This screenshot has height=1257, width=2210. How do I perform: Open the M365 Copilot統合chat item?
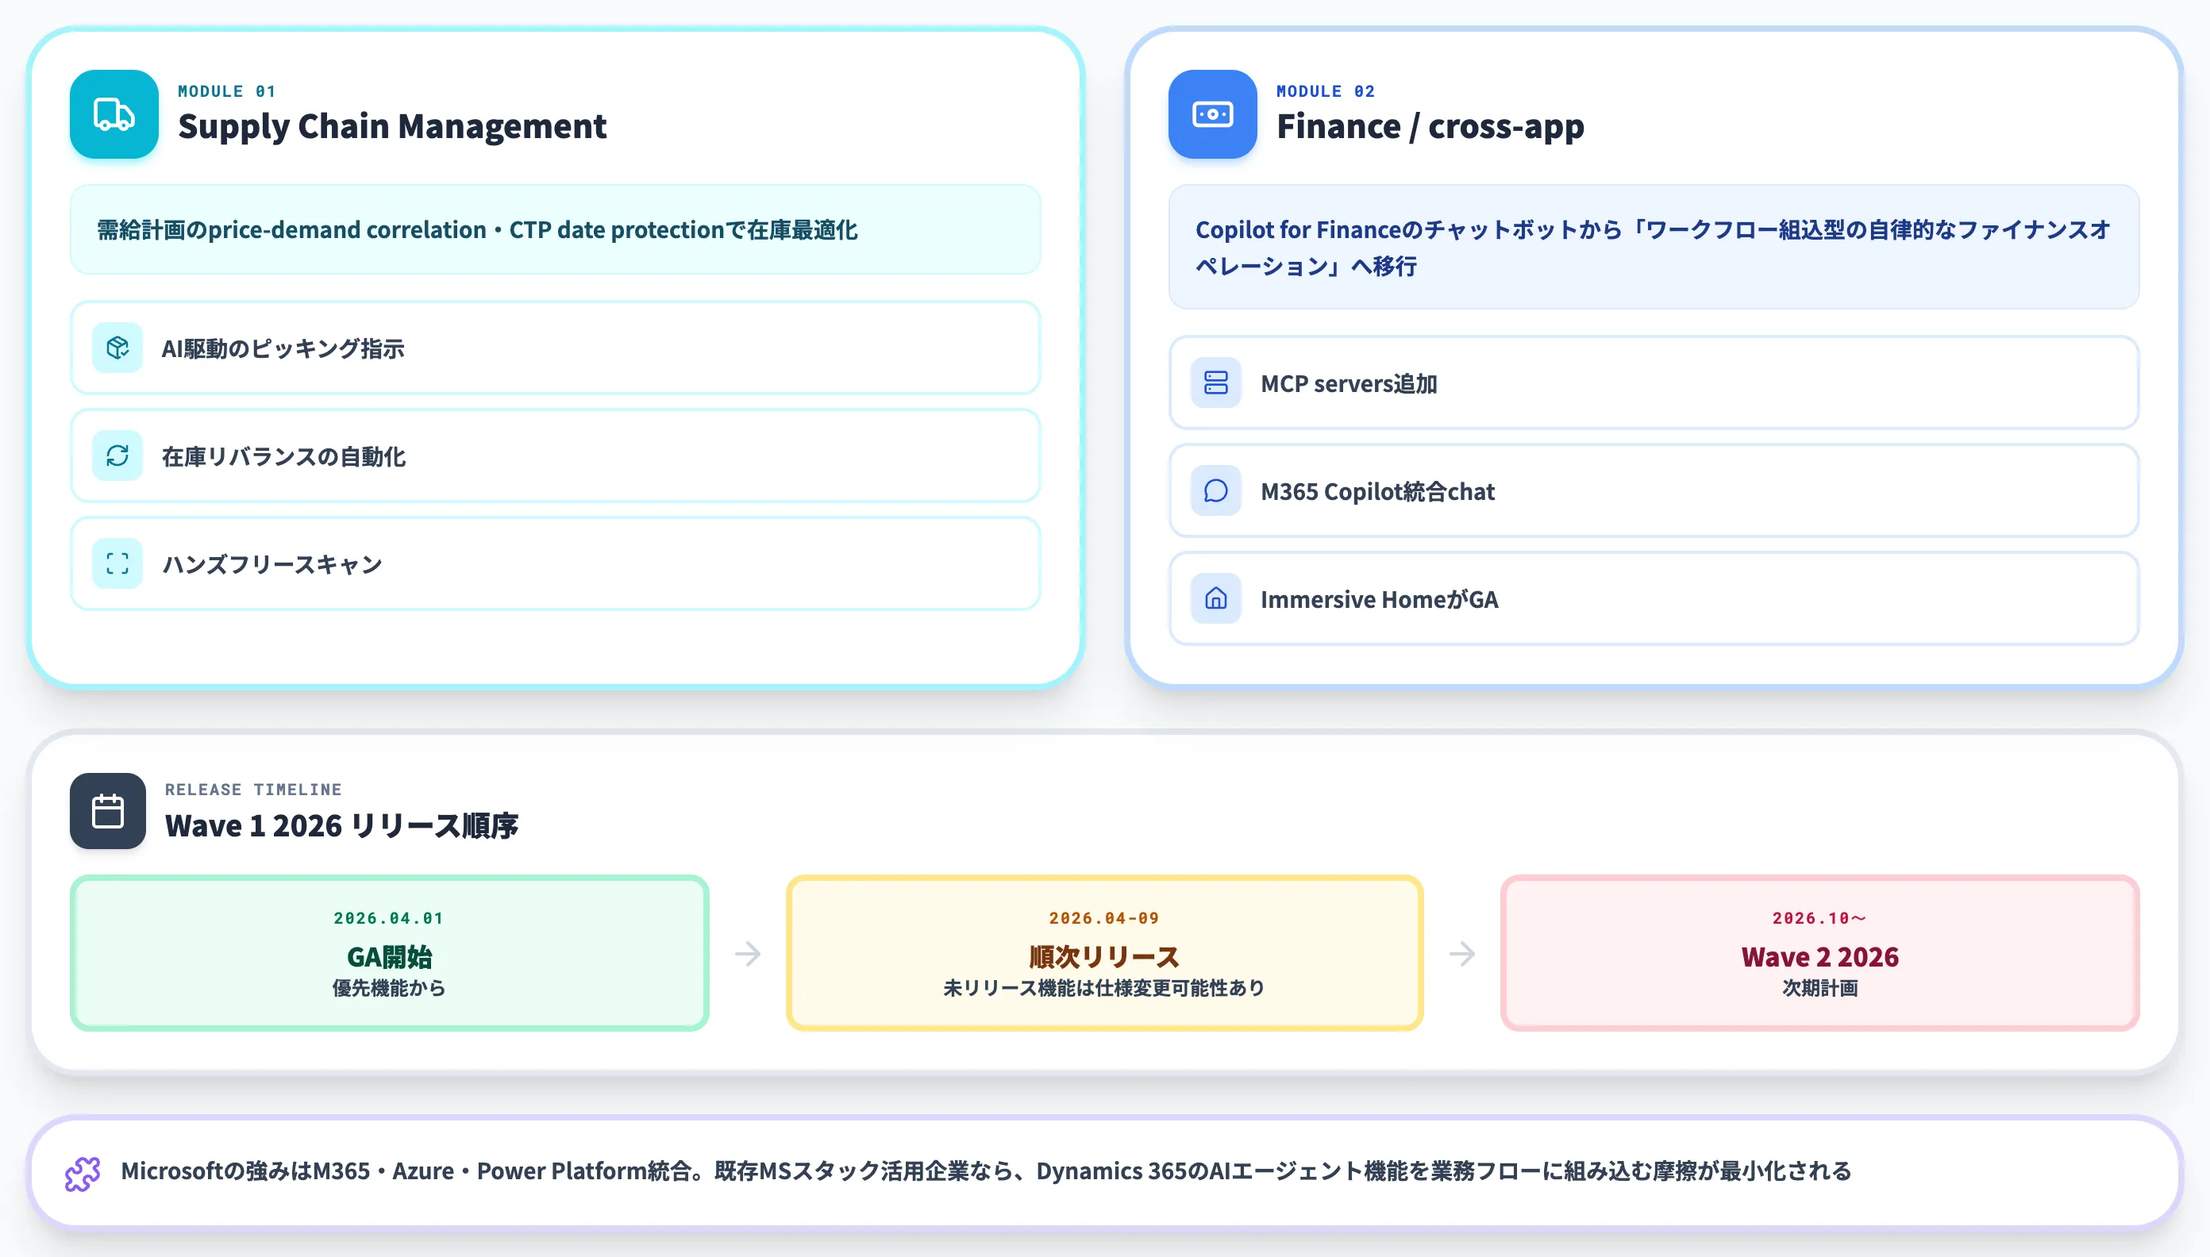[1654, 490]
